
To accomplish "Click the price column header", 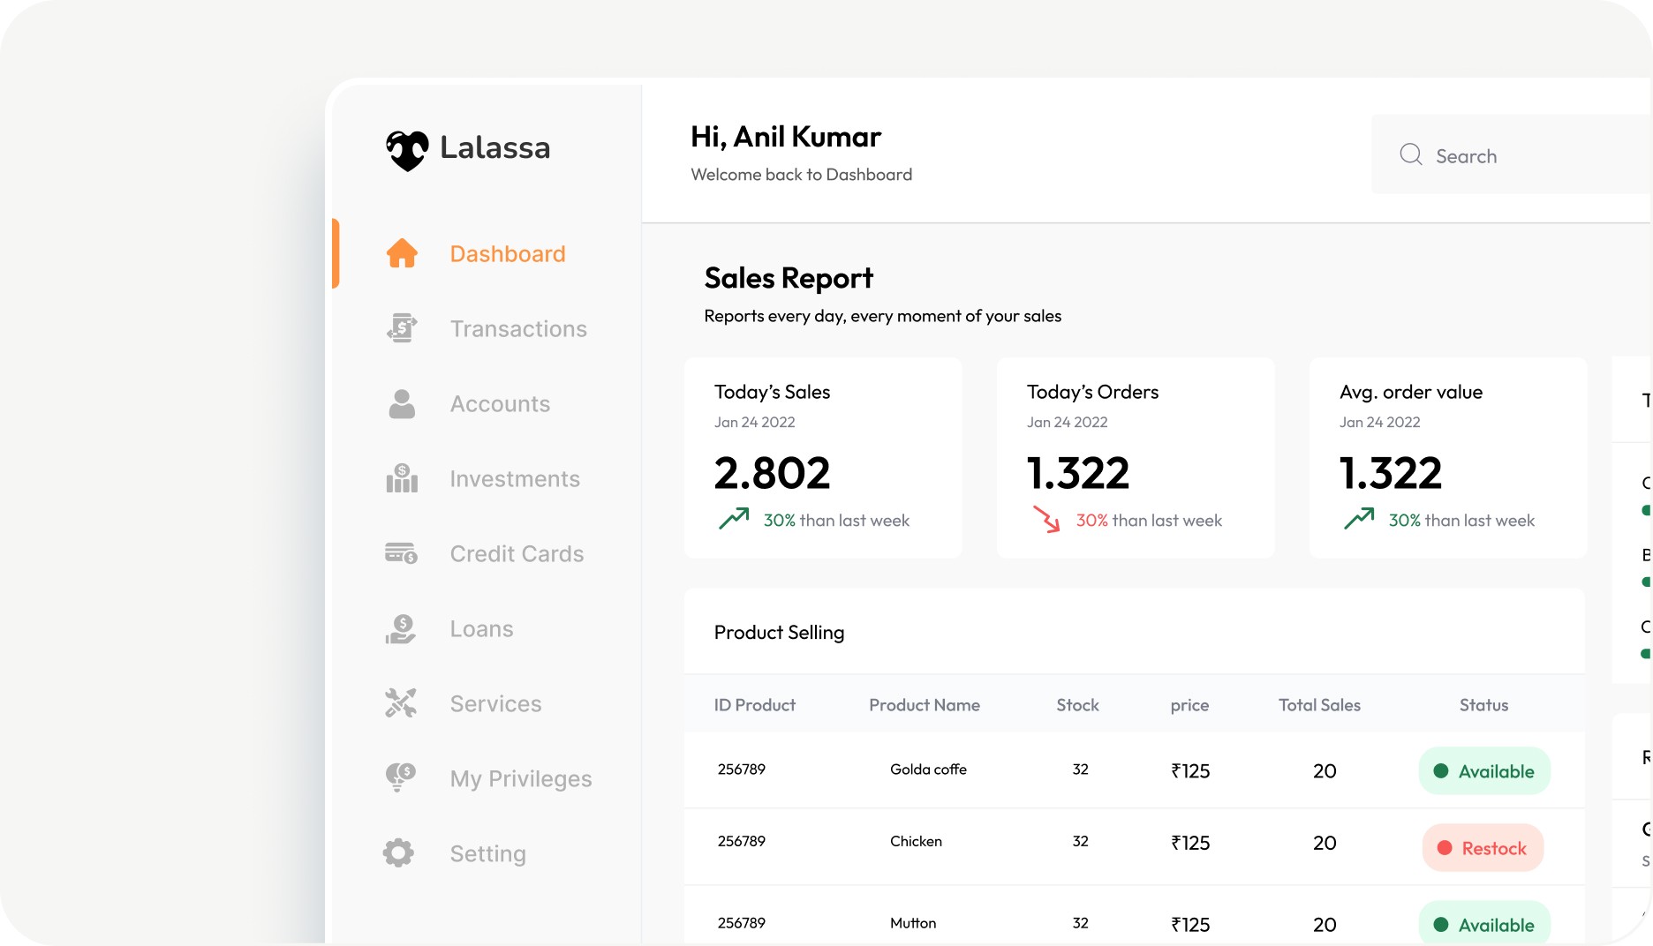I will tap(1189, 706).
